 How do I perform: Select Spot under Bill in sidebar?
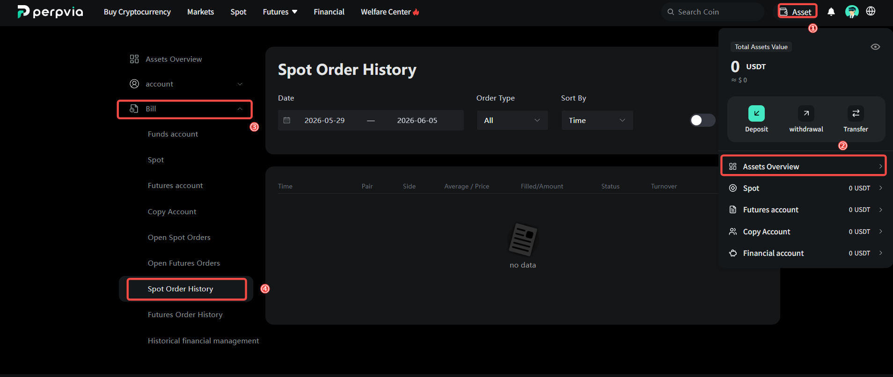tap(156, 159)
